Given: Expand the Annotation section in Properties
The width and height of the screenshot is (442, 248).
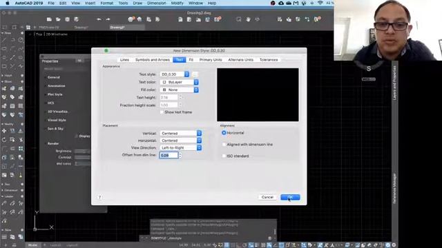Looking at the screenshot, I should click(x=56, y=85).
